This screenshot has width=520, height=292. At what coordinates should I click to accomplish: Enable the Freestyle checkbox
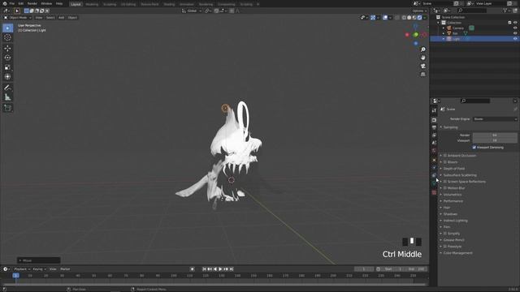pyautogui.click(x=445, y=247)
